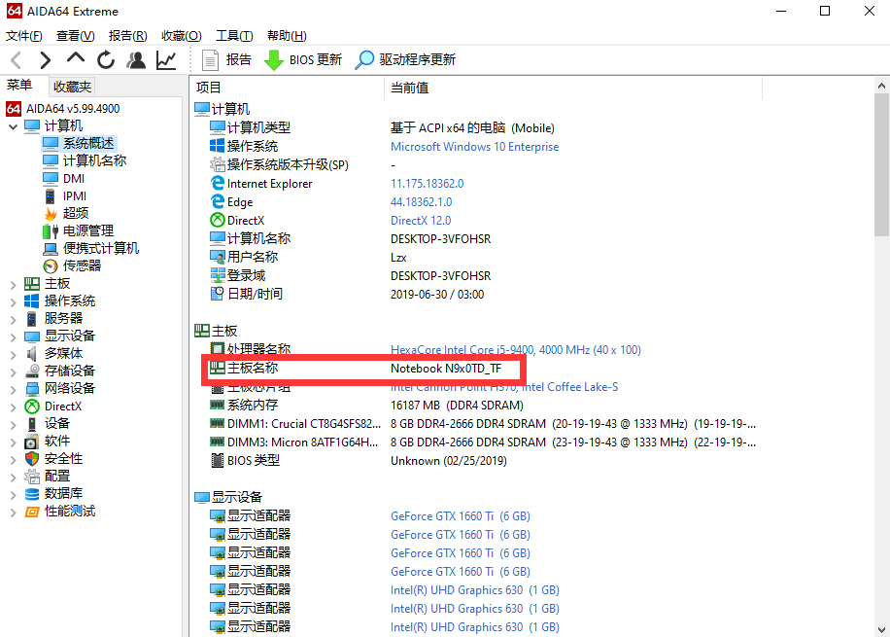
Task: Open the 工具(T) menu
Action: point(234,36)
